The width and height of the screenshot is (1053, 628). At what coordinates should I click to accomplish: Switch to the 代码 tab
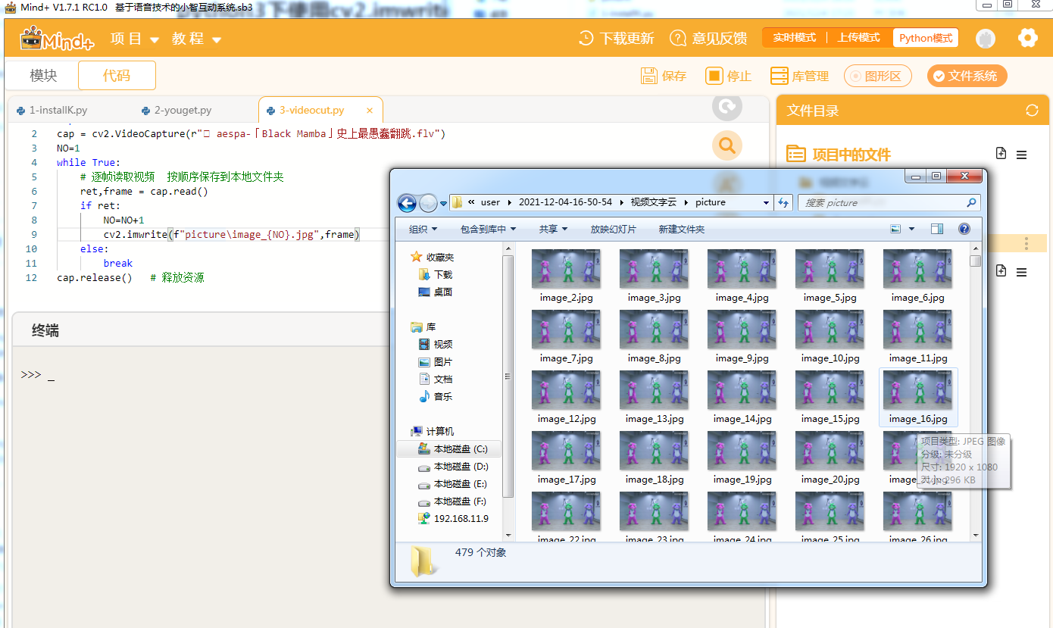117,76
